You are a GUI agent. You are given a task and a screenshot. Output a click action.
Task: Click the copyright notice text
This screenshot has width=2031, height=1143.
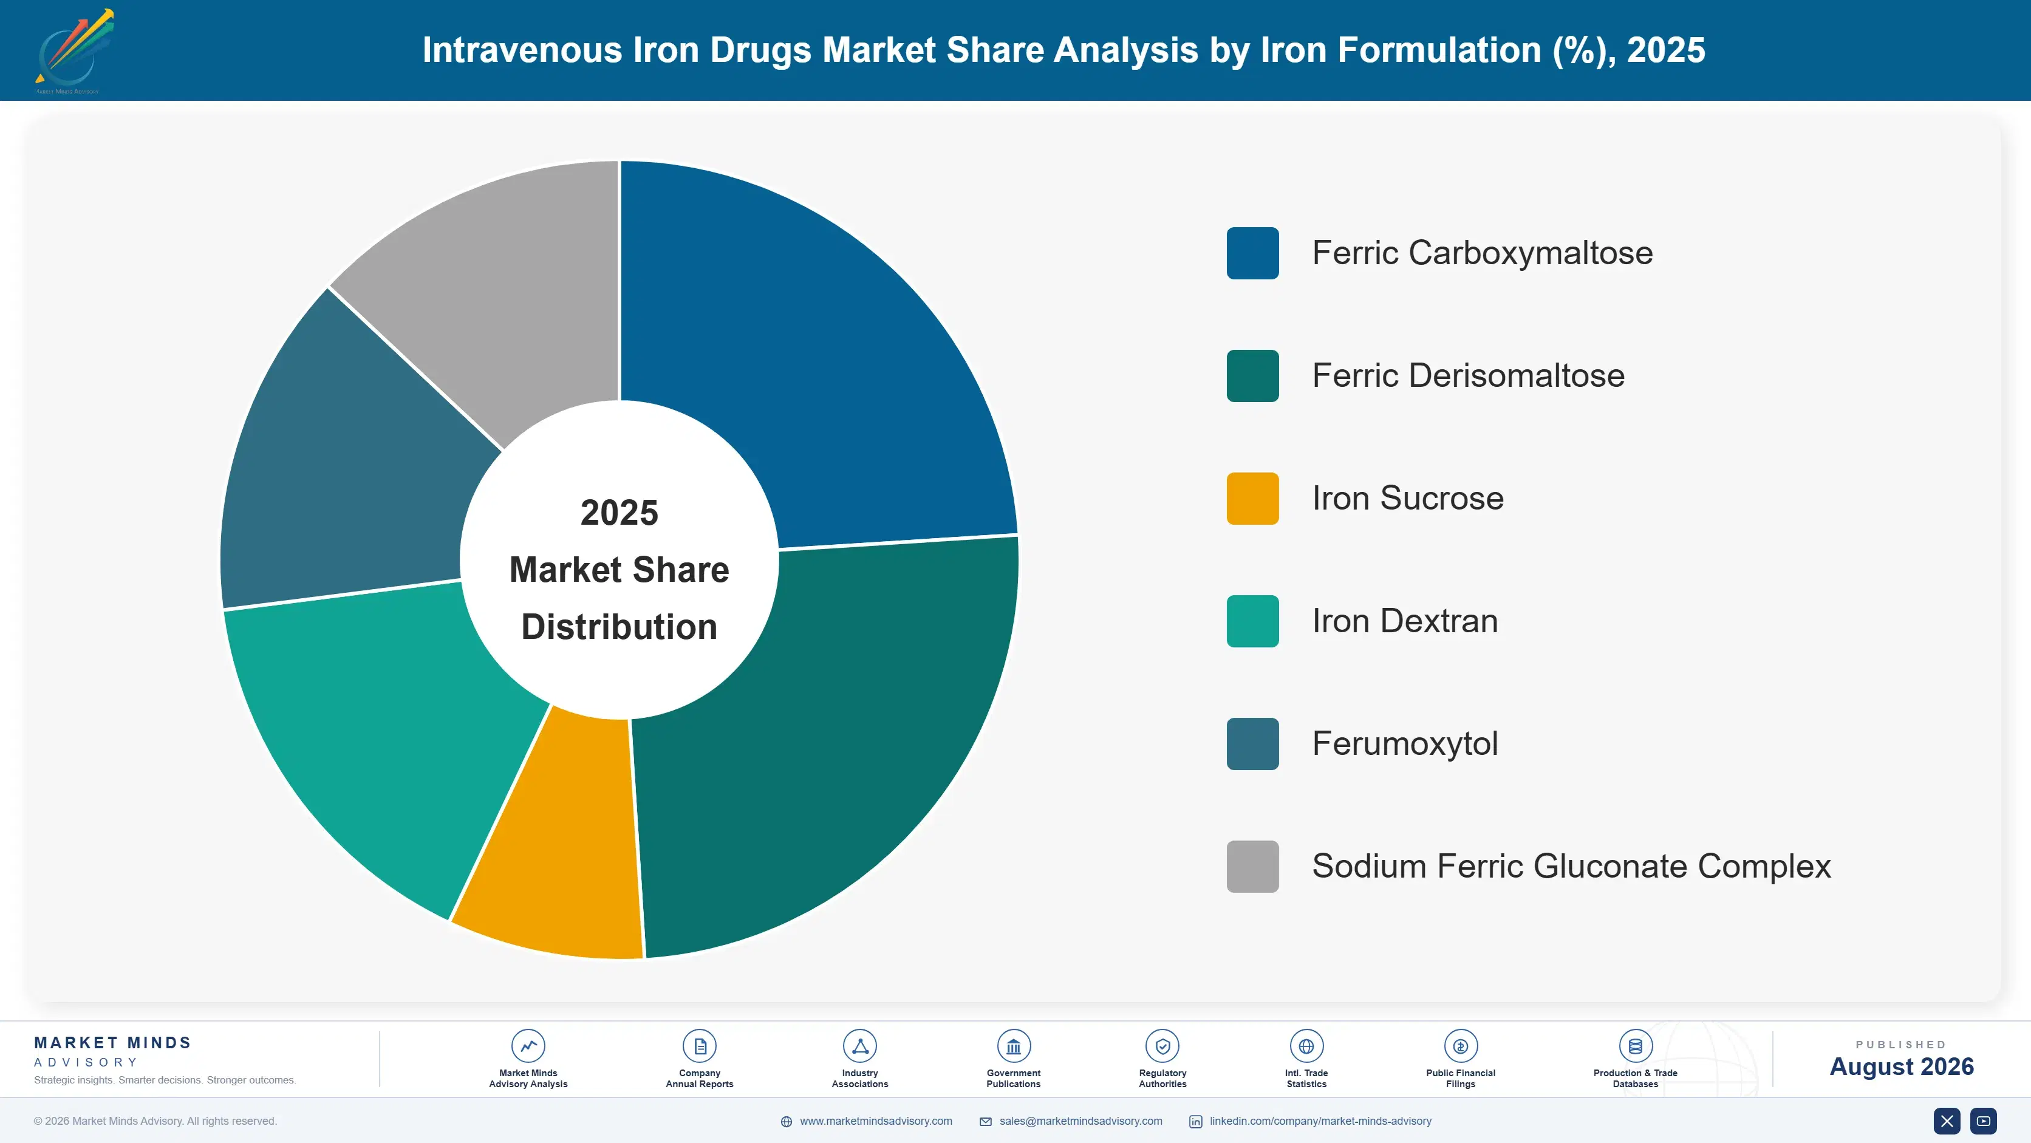pyautogui.click(x=155, y=1121)
